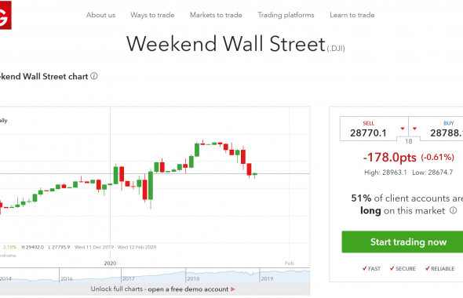Click the red IG logo
463x298 pixels.
pyautogui.click(x=5, y=15)
